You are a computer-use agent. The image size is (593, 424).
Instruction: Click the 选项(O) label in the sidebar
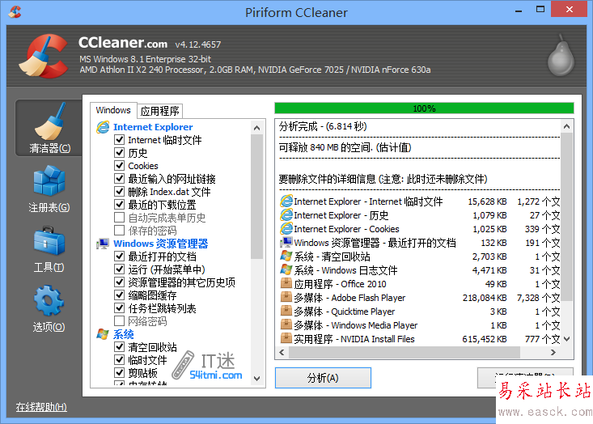click(49, 327)
